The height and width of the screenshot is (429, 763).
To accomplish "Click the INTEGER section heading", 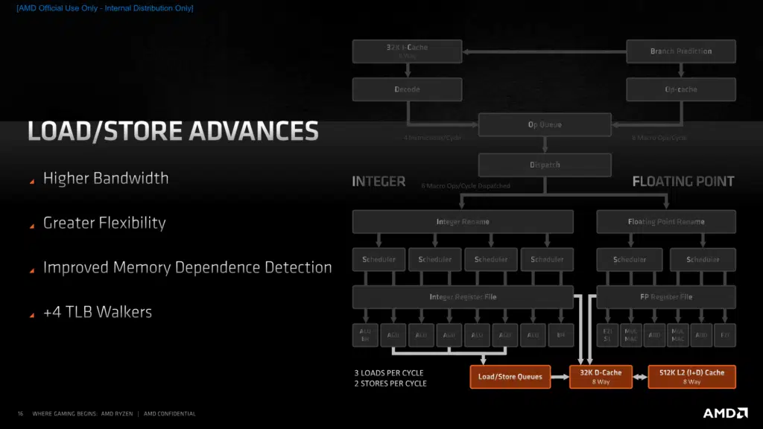I will point(379,182).
